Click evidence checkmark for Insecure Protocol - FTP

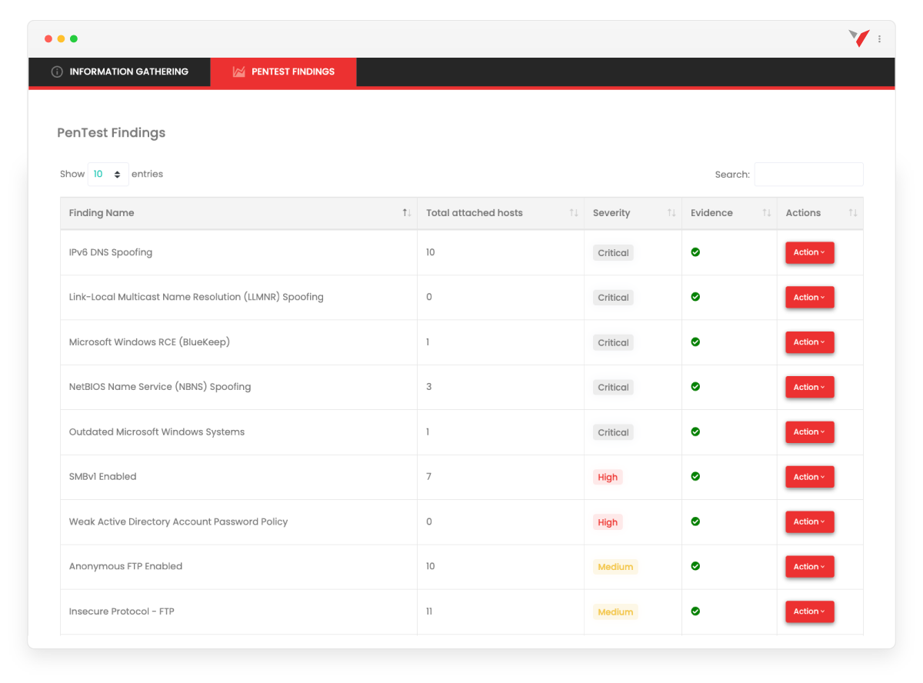pyautogui.click(x=695, y=611)
